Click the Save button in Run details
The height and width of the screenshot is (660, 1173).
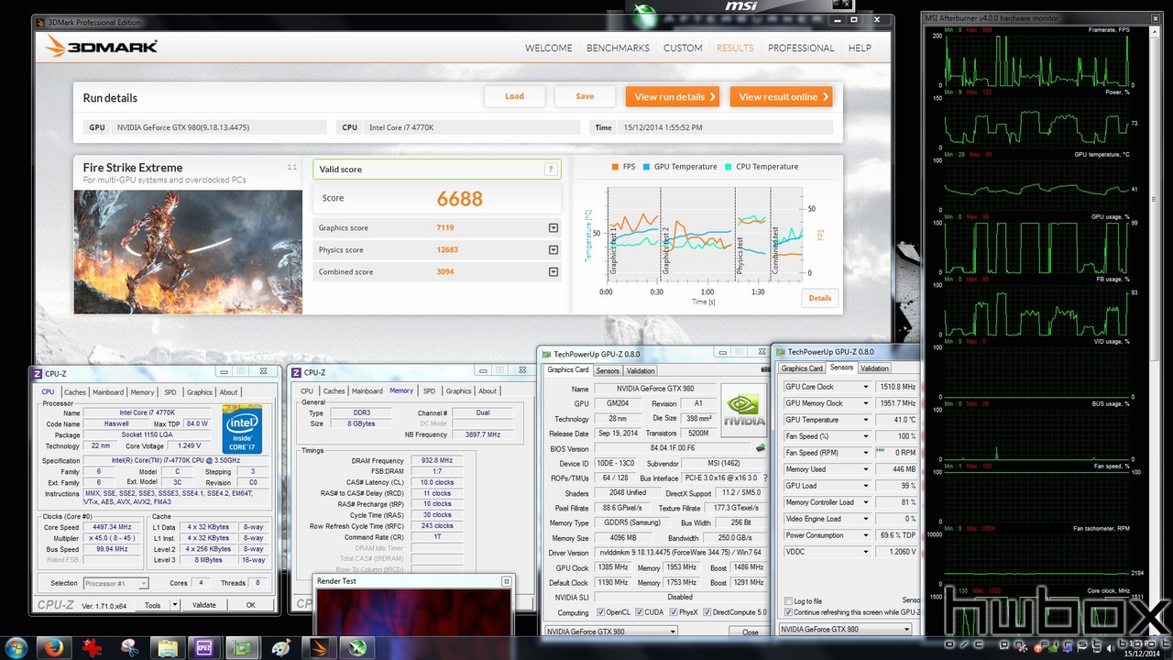585,96
